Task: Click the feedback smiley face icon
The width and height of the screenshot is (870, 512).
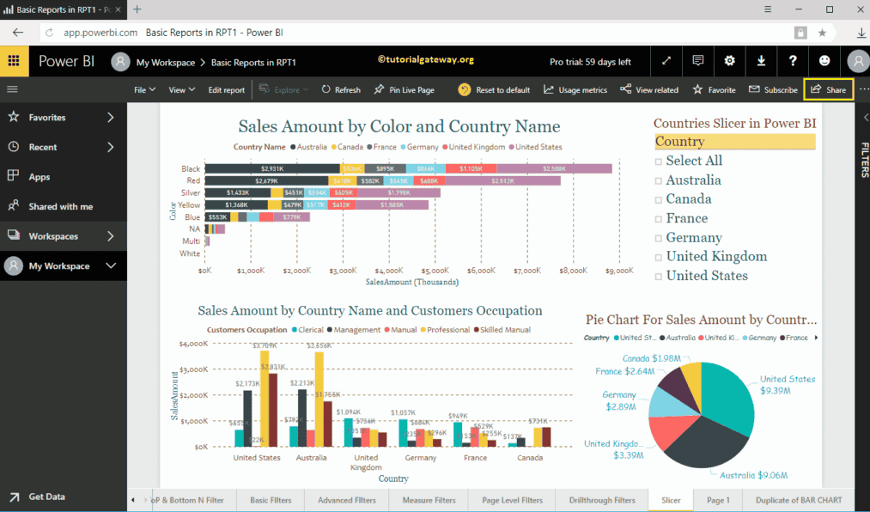Action: [x=824, y=61]
